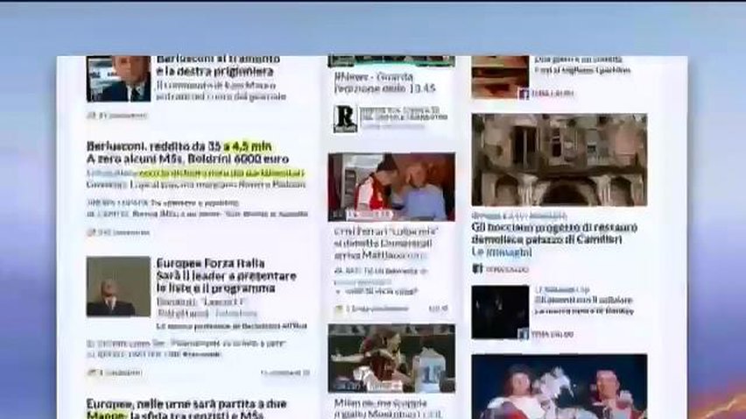Click the subtitle line "La nuova promessa di Berlusconi"
The height and width of the screenshot is (419, 746).
point(232,327)
